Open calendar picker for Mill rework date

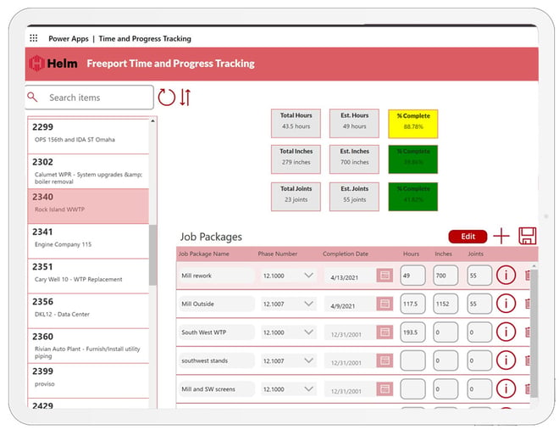(385, 275)
